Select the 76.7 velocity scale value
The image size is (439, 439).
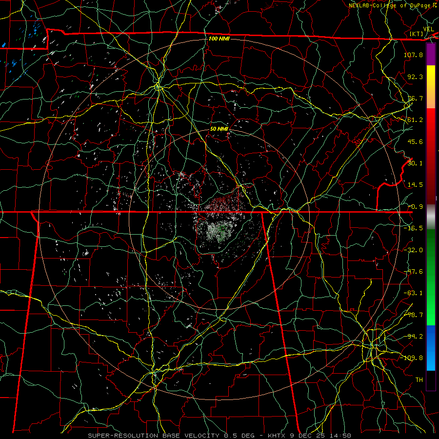(x=415, y=98)
